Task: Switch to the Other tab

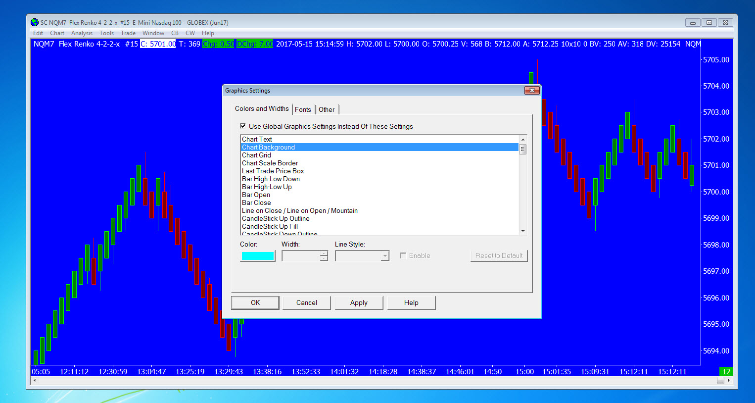Action: pyautogui.click(x=327, y=109)
